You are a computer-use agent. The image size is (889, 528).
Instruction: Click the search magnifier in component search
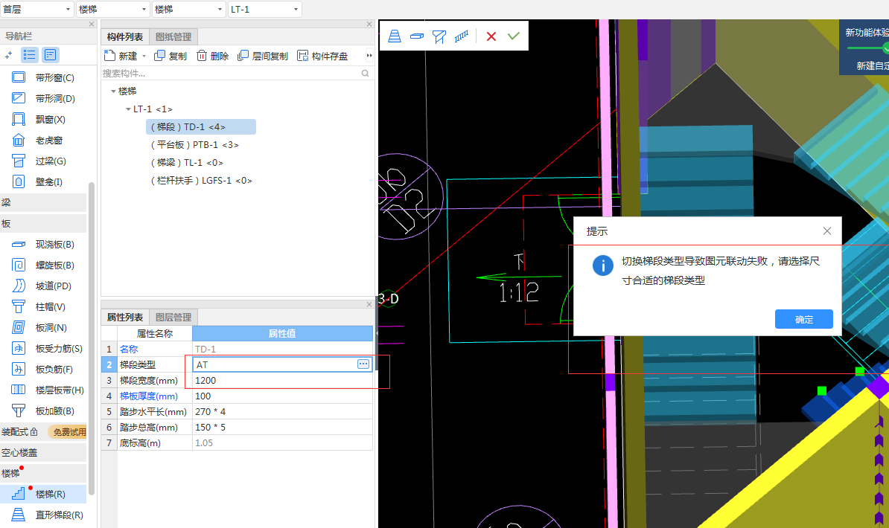tap(365, 73)
